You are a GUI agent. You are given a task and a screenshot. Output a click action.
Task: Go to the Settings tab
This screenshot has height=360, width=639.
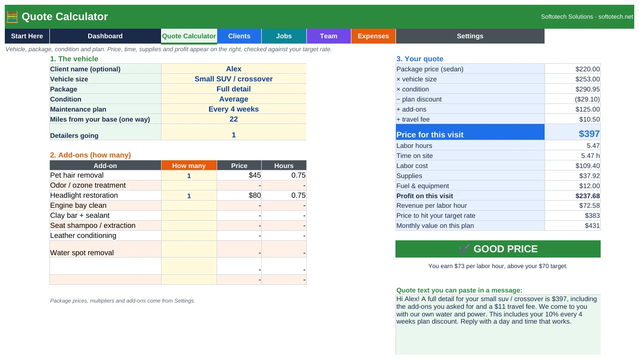pos(470,36)
